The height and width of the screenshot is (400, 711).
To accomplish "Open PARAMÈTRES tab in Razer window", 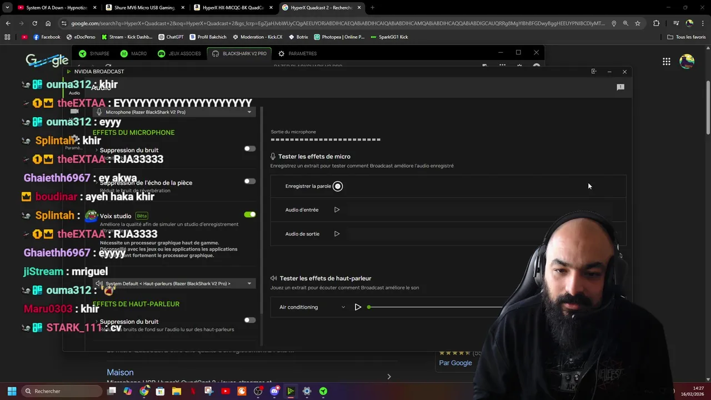I will click(298, 53).
